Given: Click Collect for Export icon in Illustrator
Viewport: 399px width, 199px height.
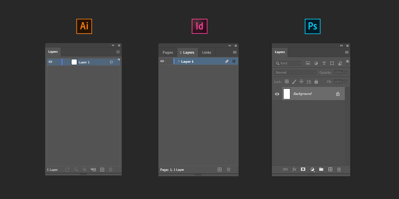Looking at the screenshot, I should point(67,169).
